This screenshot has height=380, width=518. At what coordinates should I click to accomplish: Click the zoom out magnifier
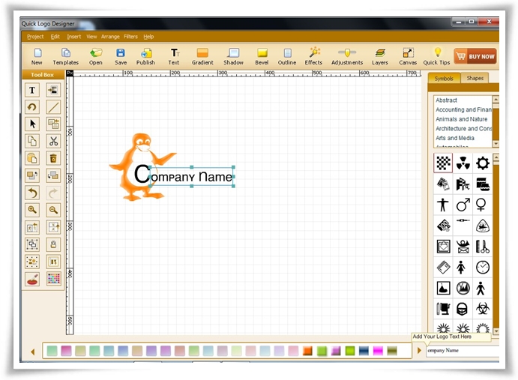click(x=53, y=210)
